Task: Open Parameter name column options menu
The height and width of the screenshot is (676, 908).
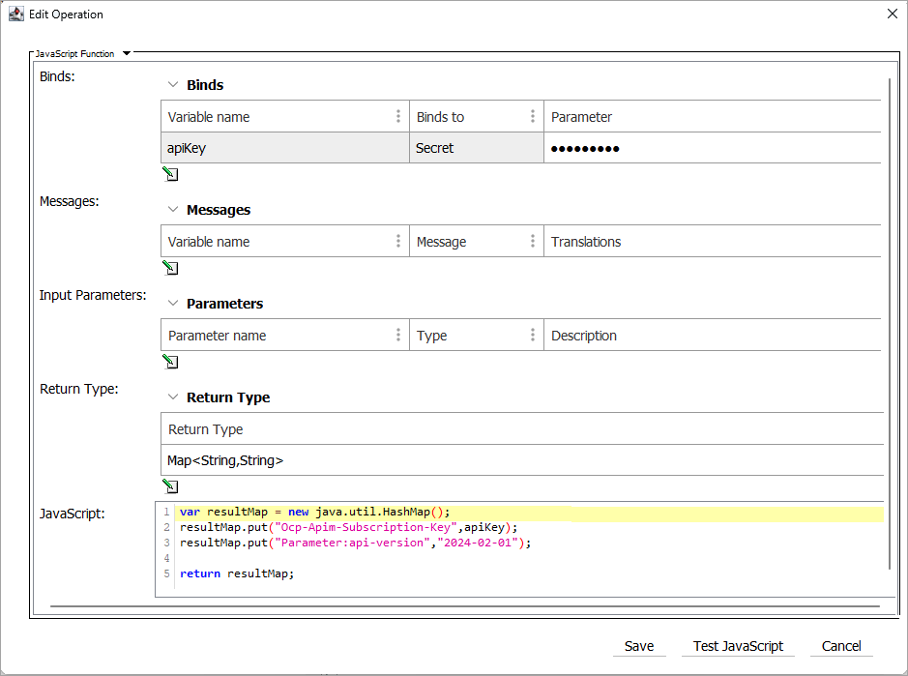Action: coord(398,336)
